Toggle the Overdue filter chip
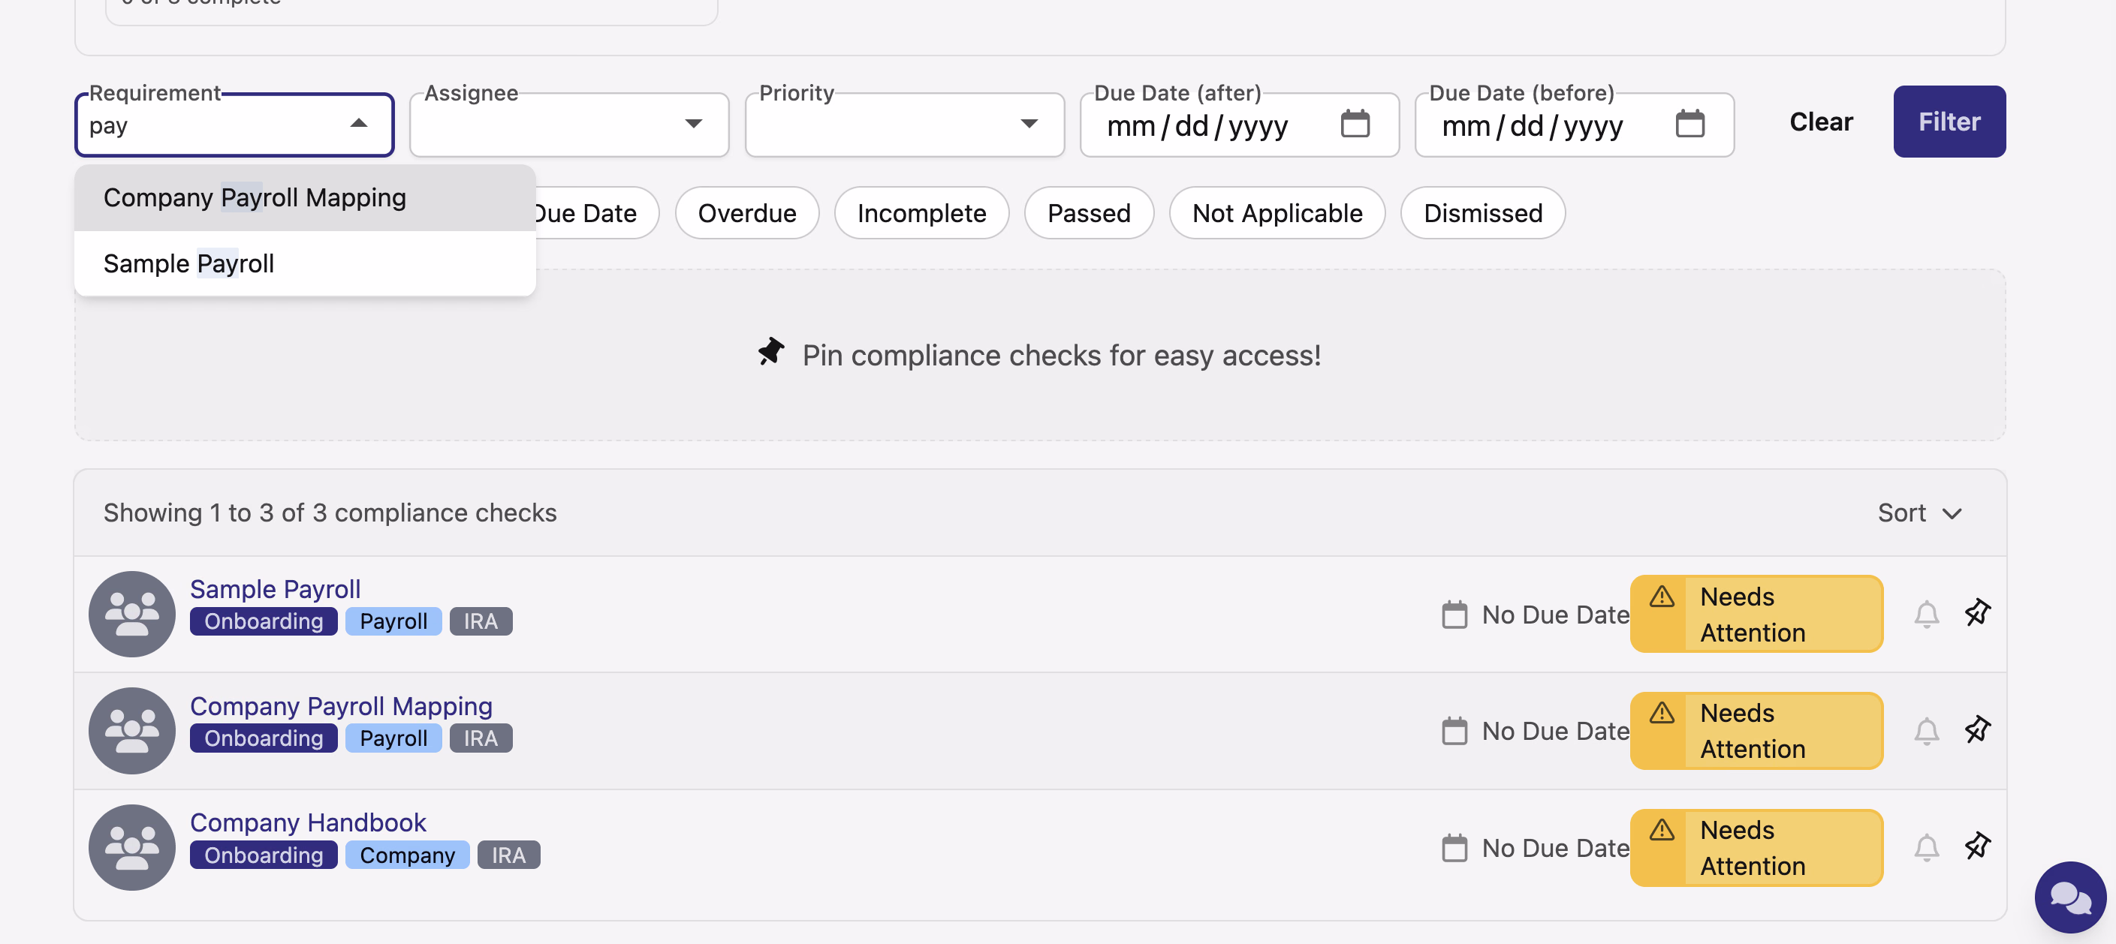Screen dimensions: 2116x944 [746, 213]
